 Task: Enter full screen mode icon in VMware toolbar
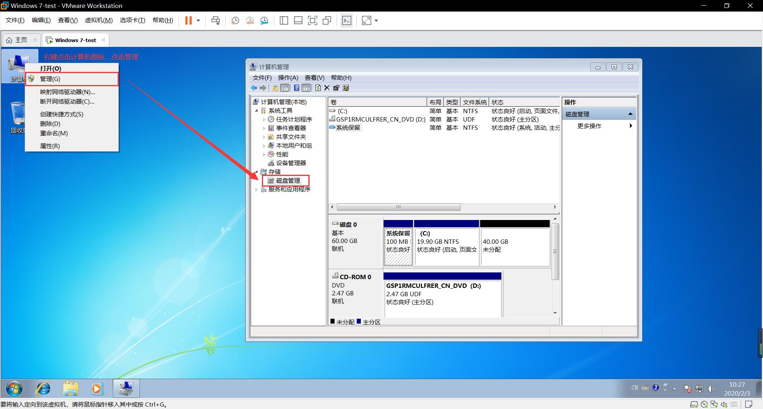click(x=312, y=20)
